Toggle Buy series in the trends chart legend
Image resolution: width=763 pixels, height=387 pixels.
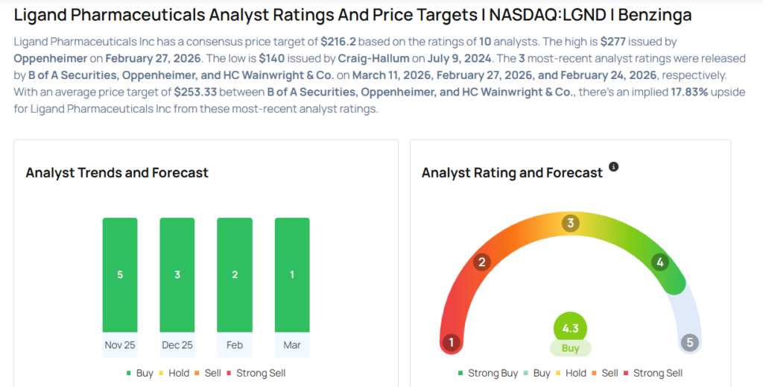139,373
